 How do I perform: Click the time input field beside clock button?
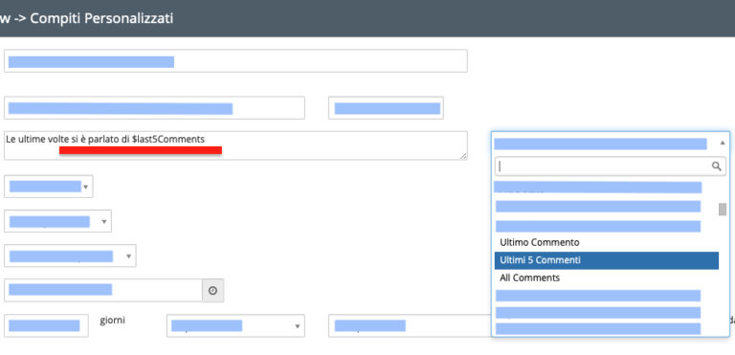pos(103,290)
